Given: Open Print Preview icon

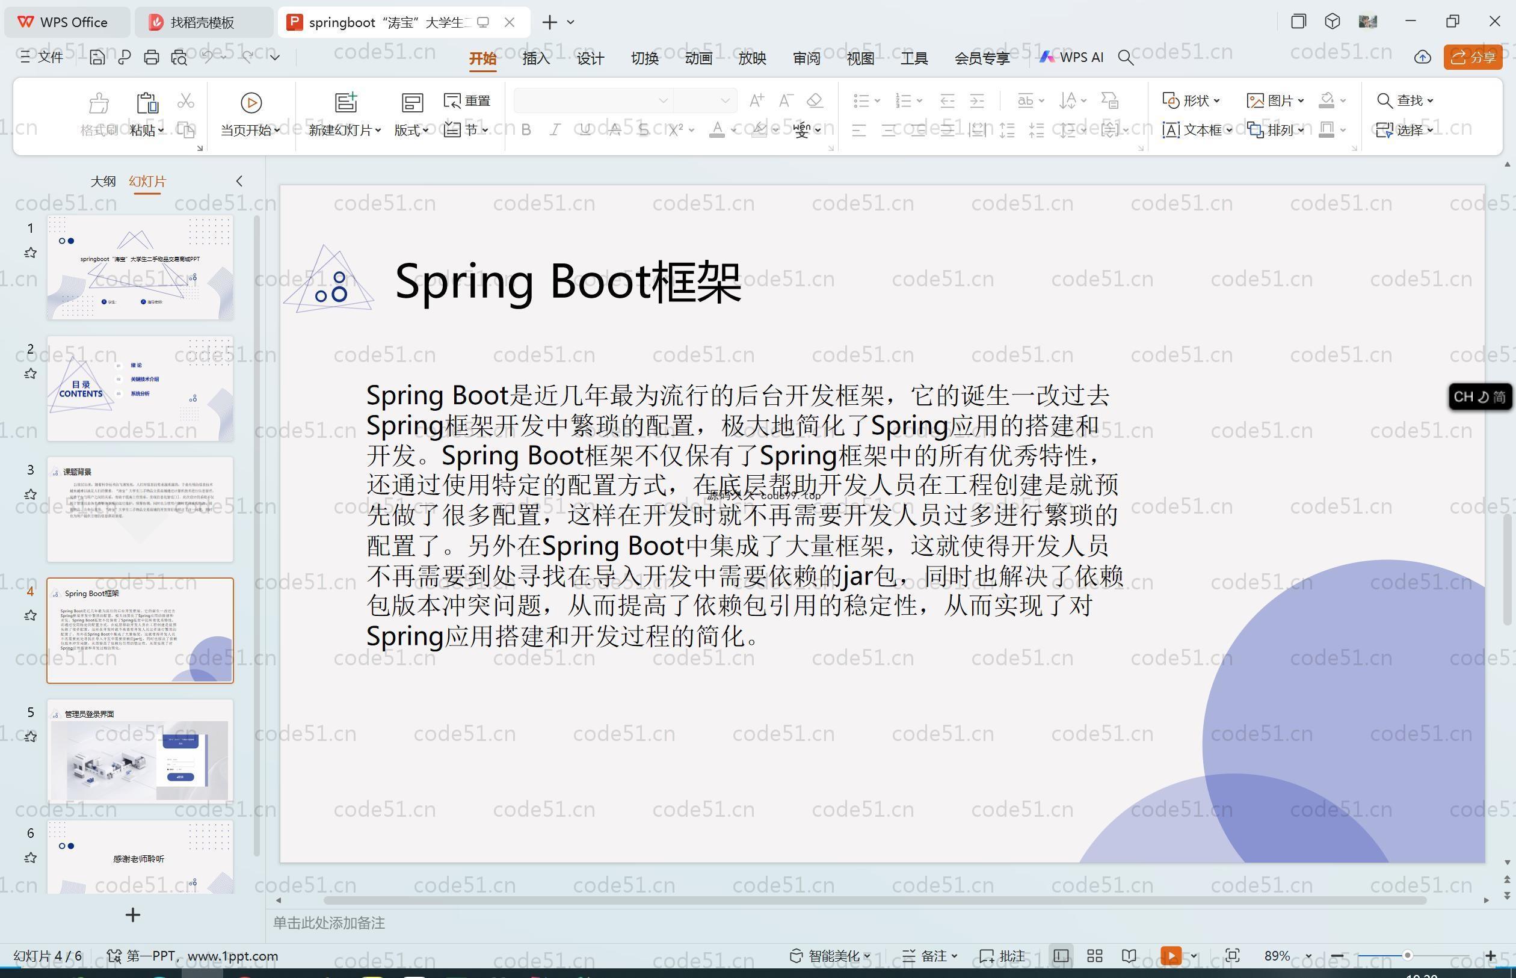Looking at the screenshot, I should 179,57.
